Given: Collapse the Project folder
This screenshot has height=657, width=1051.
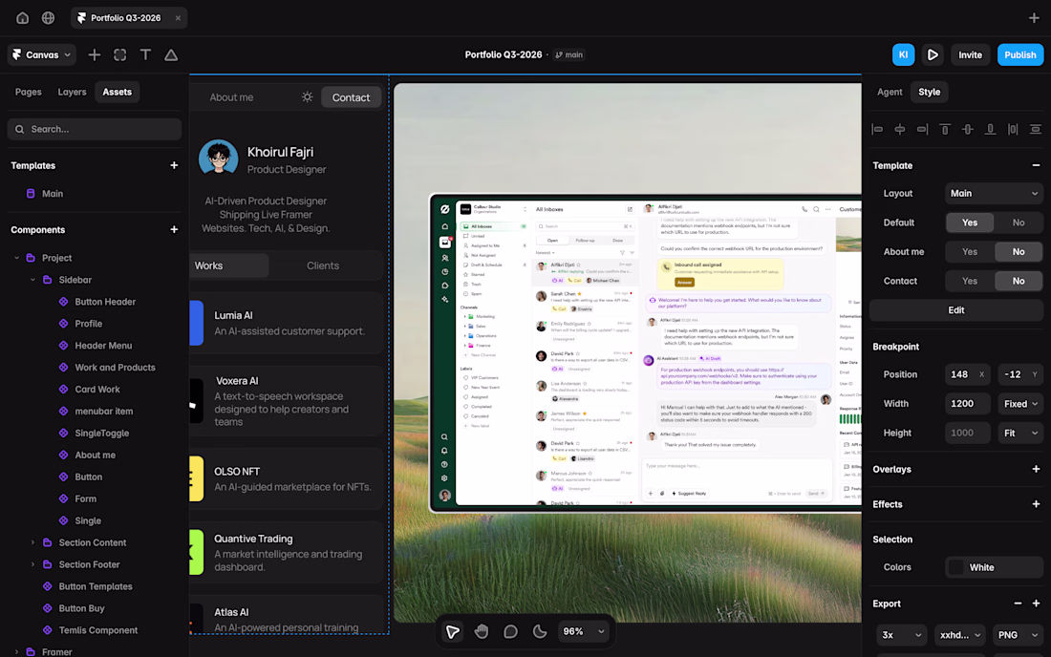Looking at the screenshot, I should [x=17, y=258].
